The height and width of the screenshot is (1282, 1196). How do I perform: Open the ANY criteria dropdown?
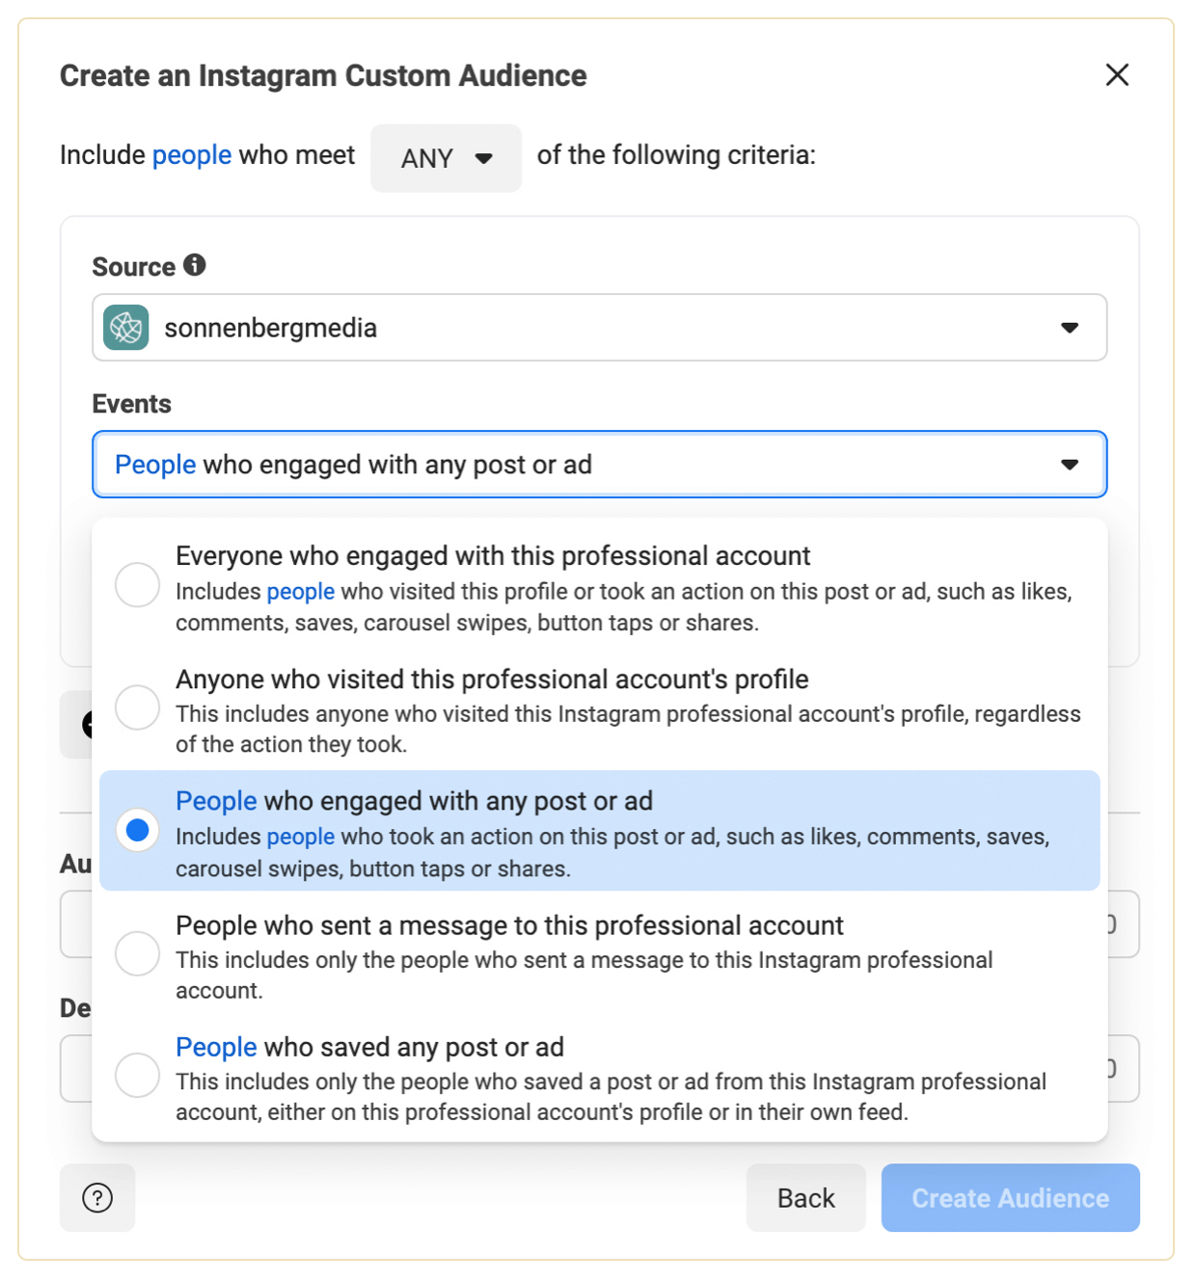446,158
